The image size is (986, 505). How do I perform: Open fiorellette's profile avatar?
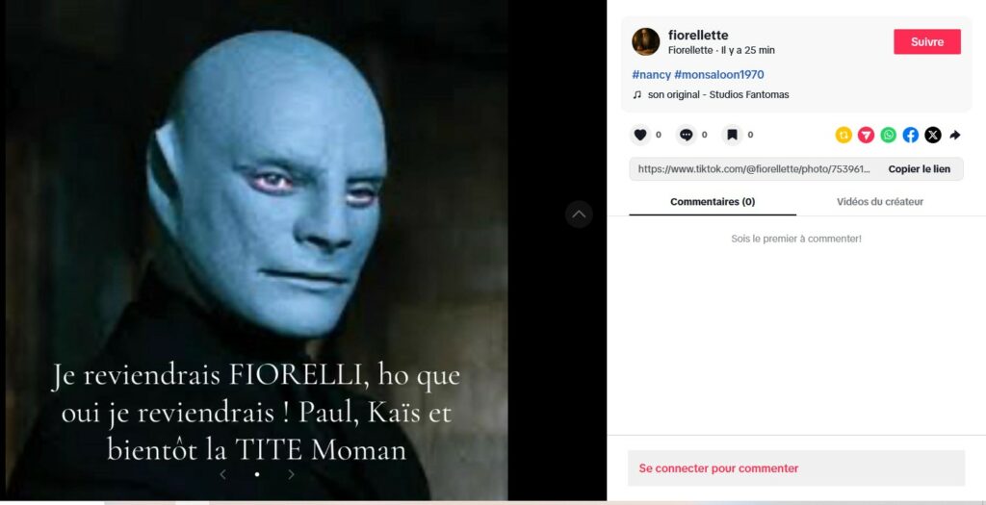(x=646, y=41)
